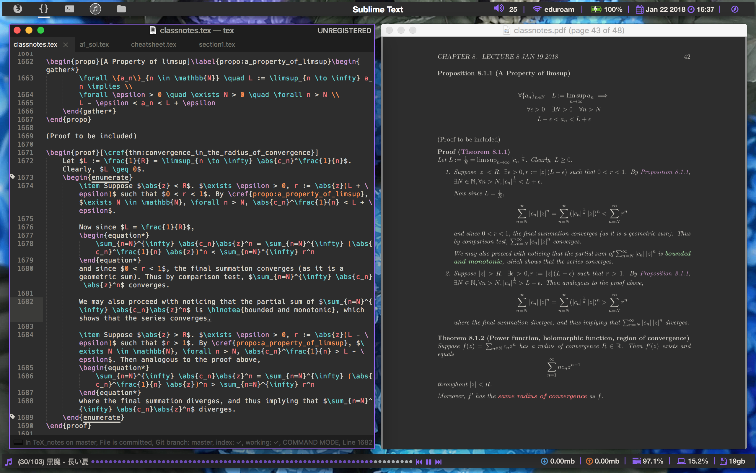Toggle the bookmark at line 1673
Viewport: 756px width, 473px height.
click(x=13, y=176)
